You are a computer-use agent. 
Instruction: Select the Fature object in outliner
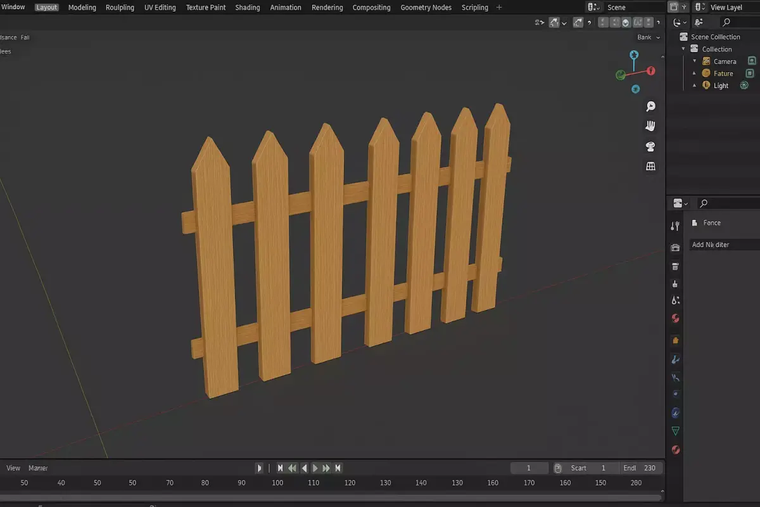[x=723, y=74]
